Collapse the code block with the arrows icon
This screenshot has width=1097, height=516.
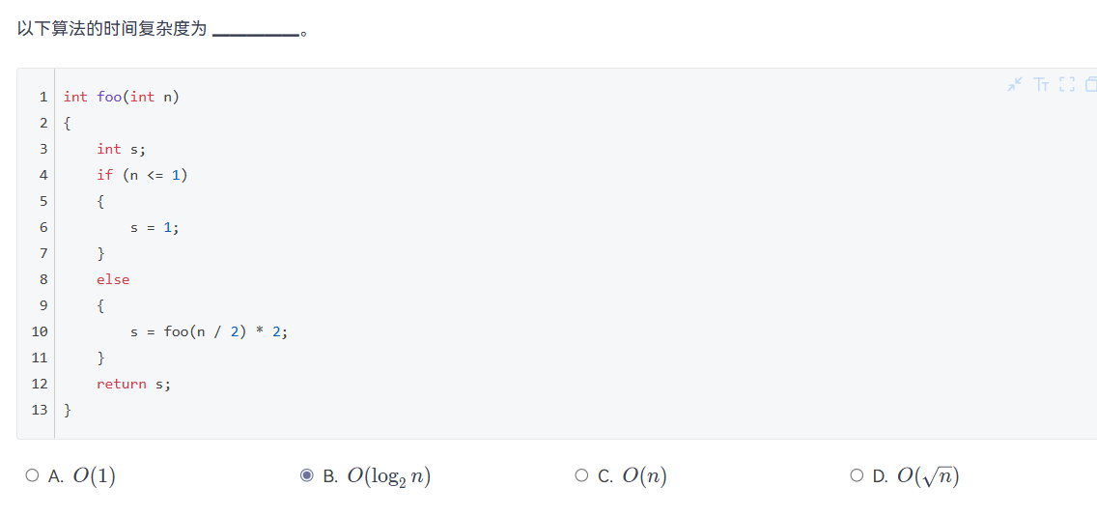click(x=1015, y=85)
